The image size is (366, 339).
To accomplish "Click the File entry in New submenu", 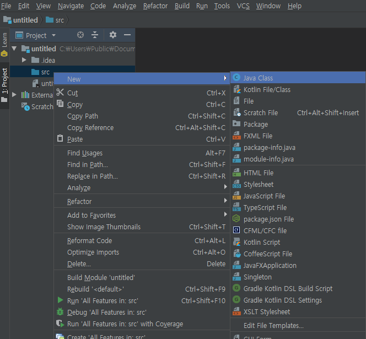I will [x=298, y=101].
